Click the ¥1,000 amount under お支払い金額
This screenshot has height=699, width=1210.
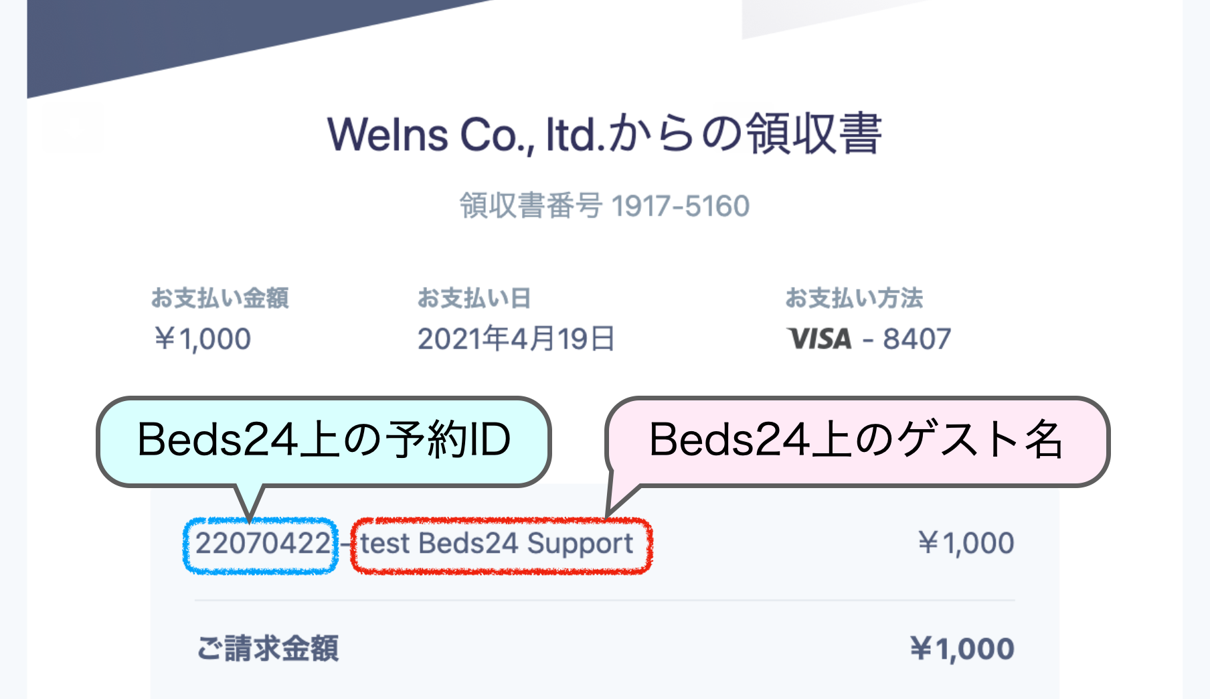pyautogui.click(x=202, y=339)
